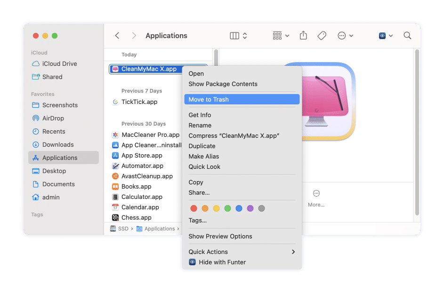Choose Compress "CleanMyMac X.app"
The width and height of the screenshot is (444, 293).
[242, 136]
